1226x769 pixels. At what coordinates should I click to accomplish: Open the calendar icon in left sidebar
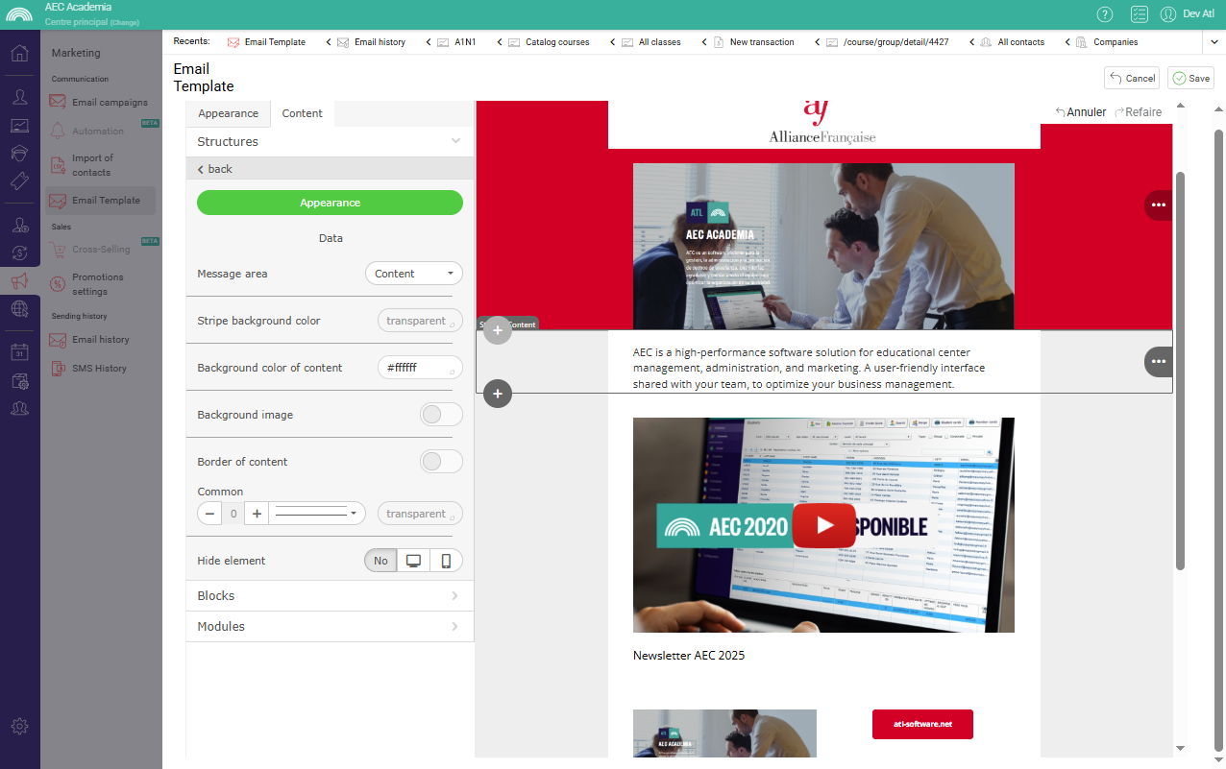pos(19,352)
